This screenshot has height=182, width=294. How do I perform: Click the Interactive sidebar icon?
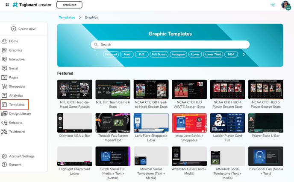[4, 59]
